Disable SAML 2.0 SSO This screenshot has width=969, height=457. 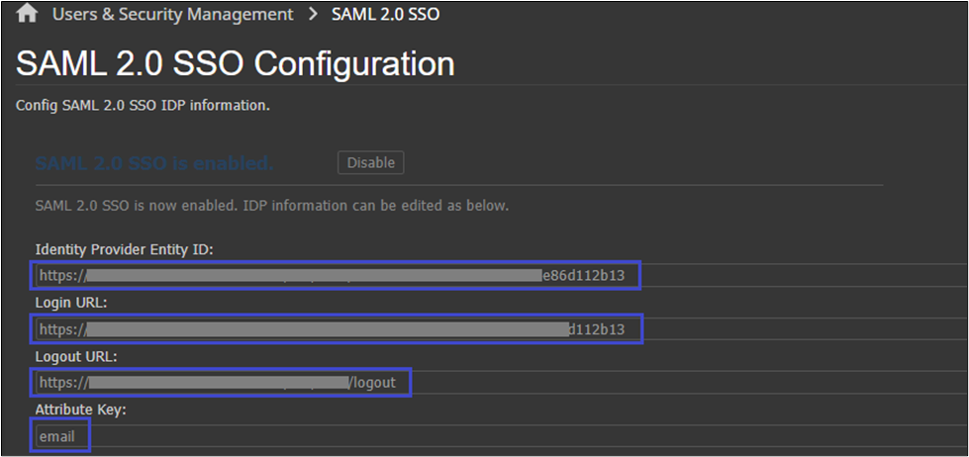(370, 162)
